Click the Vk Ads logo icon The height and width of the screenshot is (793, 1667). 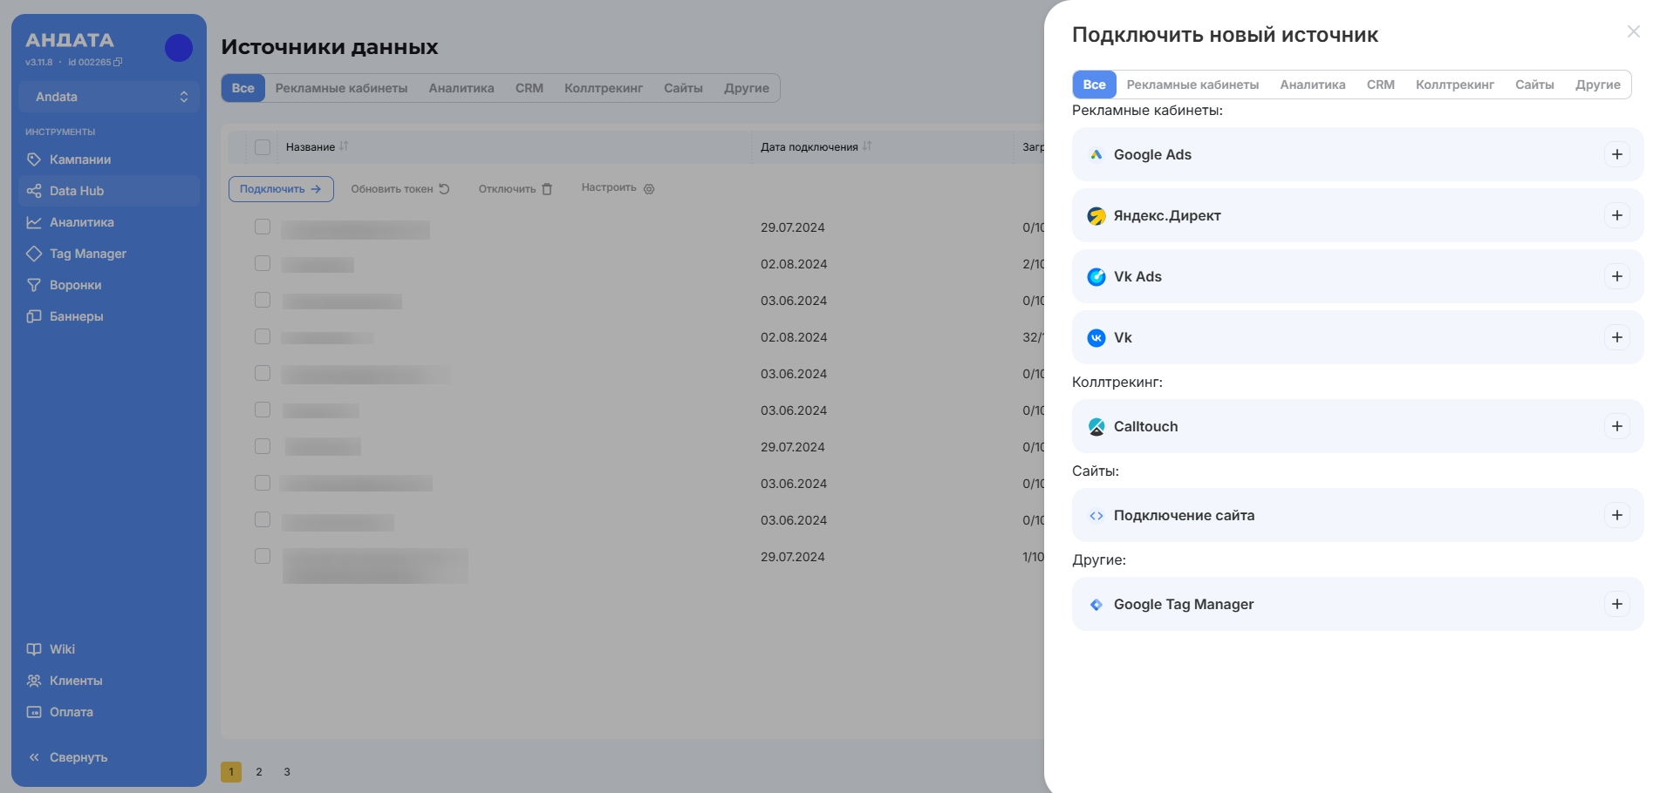click(x=1097, y=277)
